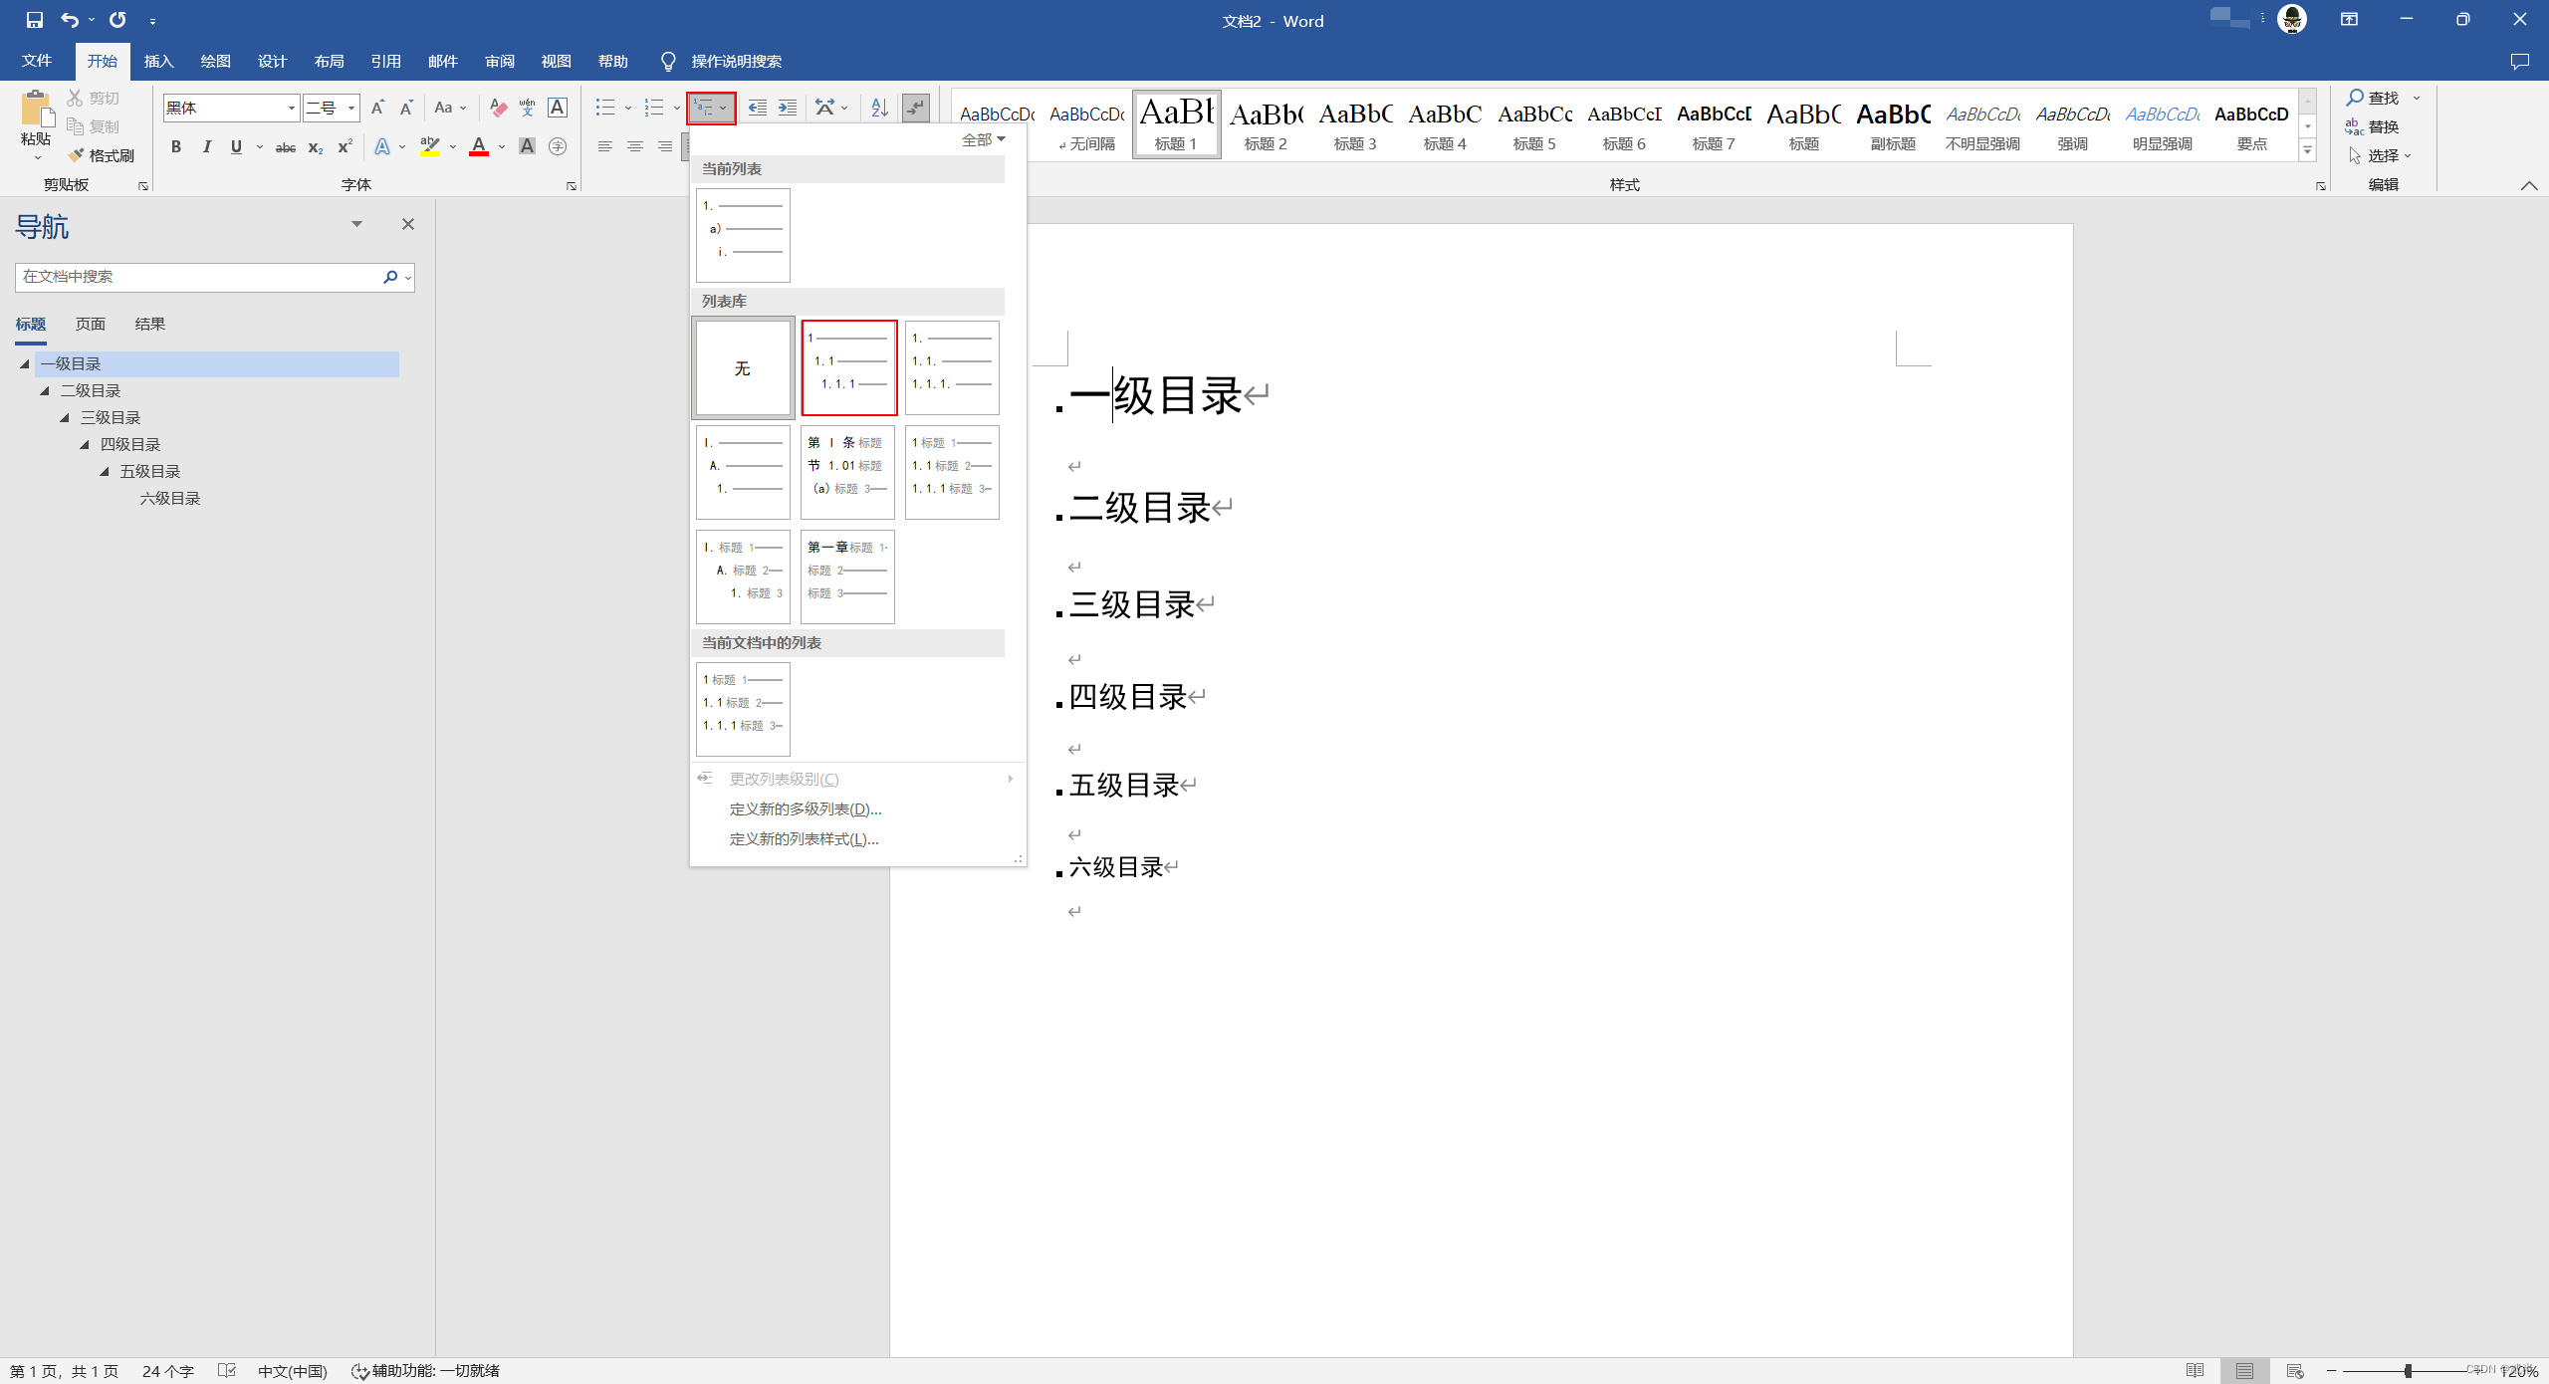Collapse the 二级目录 heading in navigation
Screen dimensions: 2549x1384
point(45,391)
